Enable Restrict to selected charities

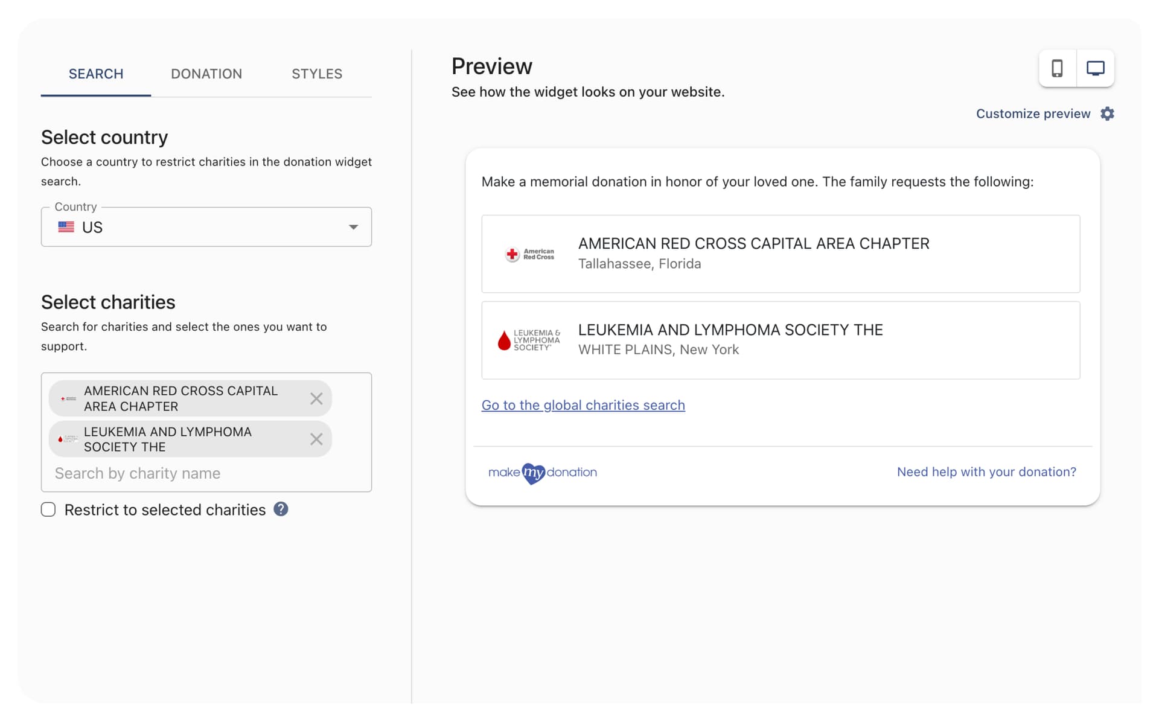pyautogui.click(x=48, y=510)
